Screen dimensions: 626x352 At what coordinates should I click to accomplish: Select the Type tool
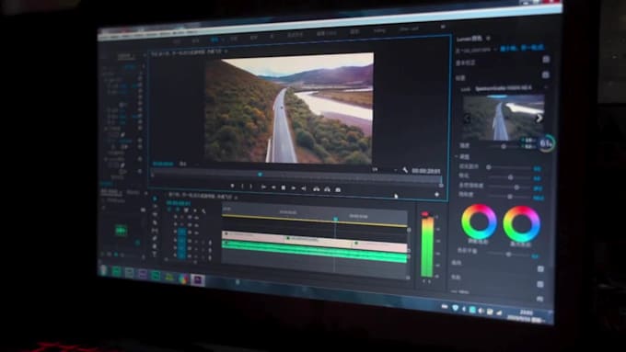[155, 255]
